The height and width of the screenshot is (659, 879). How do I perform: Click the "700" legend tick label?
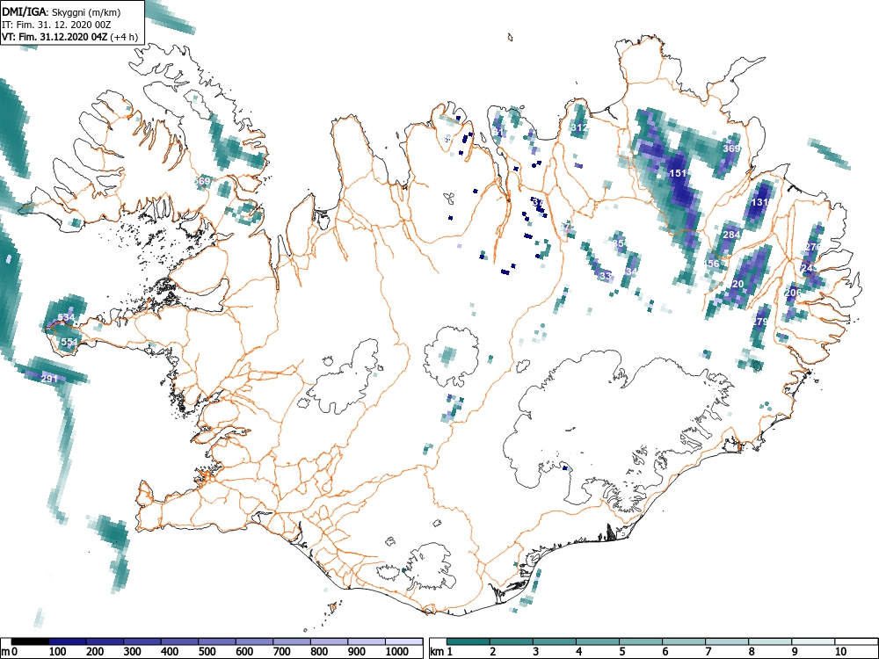click(x=282, y=652)
